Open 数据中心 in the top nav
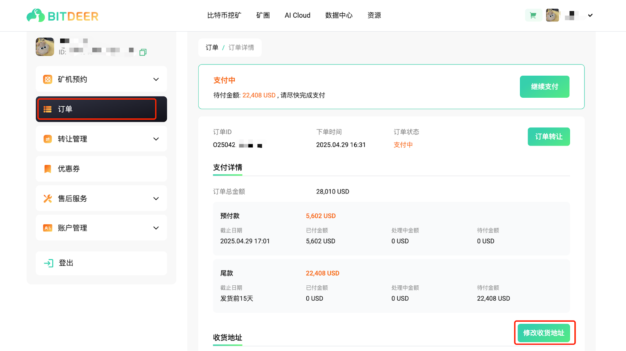 pos(339,15)
